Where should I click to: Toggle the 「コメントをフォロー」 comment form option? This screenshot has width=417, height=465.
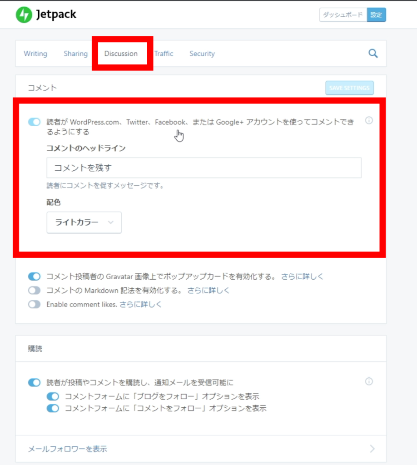click(x=53, y=408)
